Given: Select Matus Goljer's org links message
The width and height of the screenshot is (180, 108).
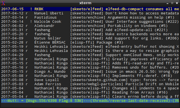Looking at the screenshot, I should point(90,38).
